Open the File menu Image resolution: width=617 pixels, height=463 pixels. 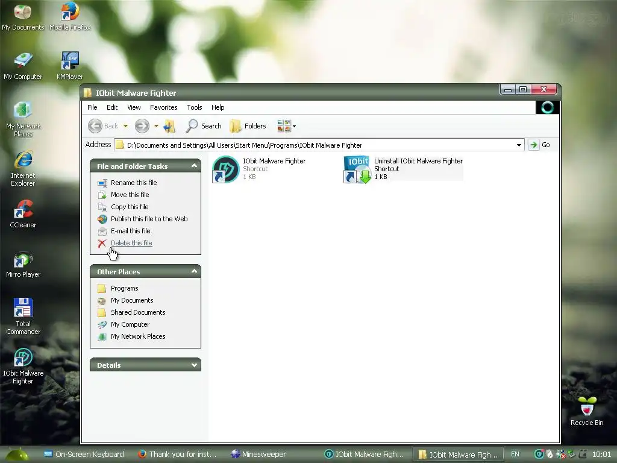click(x=92, y=107)
